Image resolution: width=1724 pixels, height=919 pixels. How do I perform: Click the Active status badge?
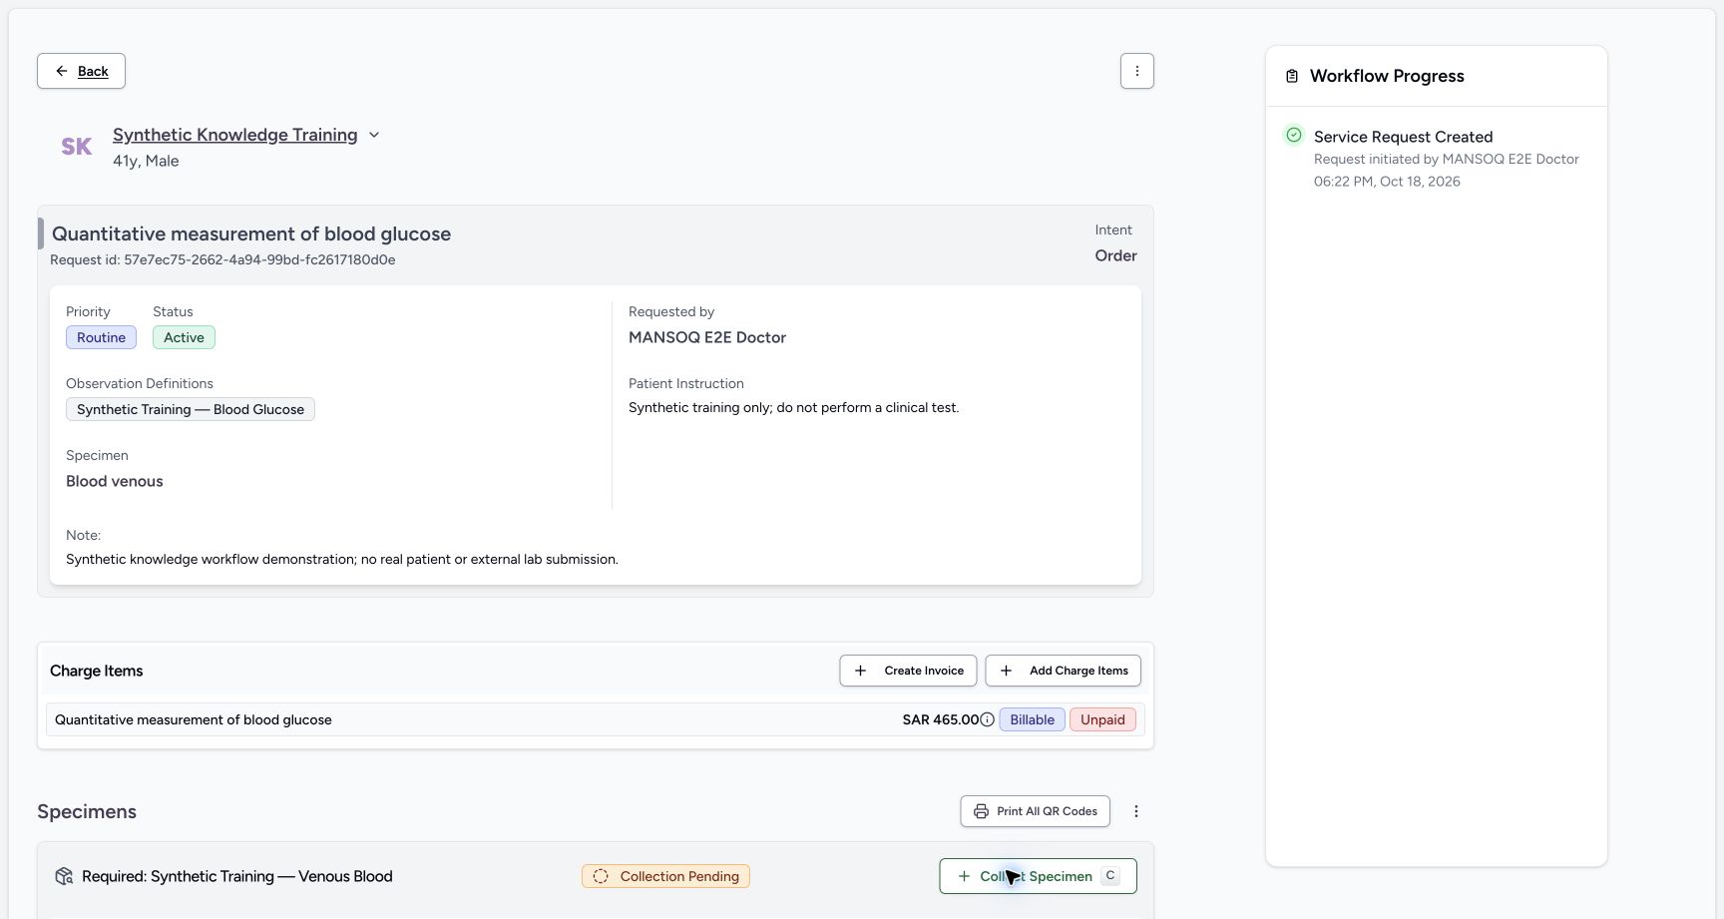pyautogui.click(x=184, y=337)
